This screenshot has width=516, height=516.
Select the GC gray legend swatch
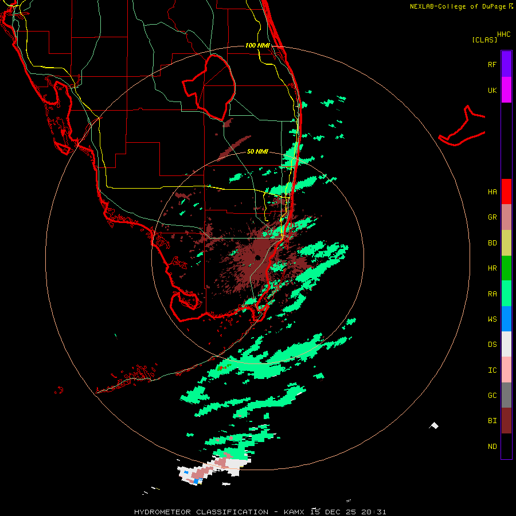(x=506, y=395)
